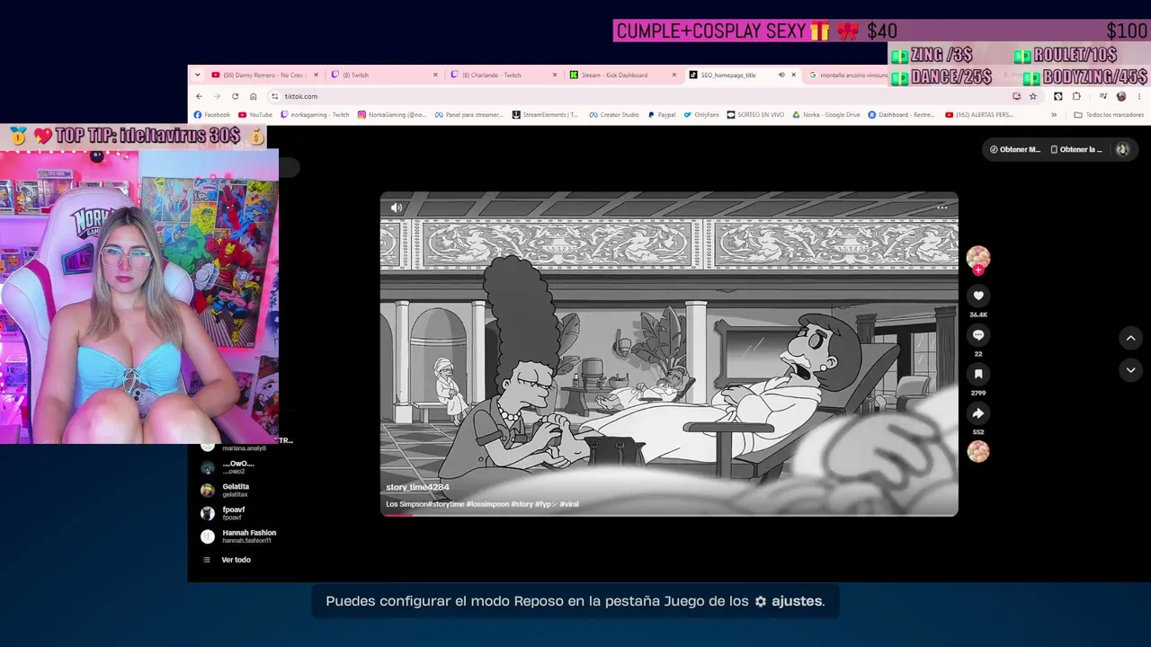Open the Extensions puzzle icon

(x=1076, y=96)
